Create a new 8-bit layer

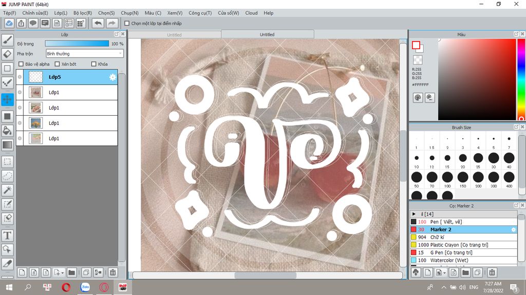tap(34, 272)
